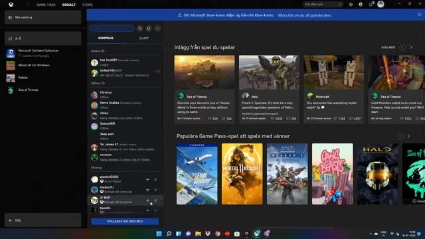The image size is (425, 239).
Task: Open Windows Search on the taskbar
Action: click(x=169, y=234)
